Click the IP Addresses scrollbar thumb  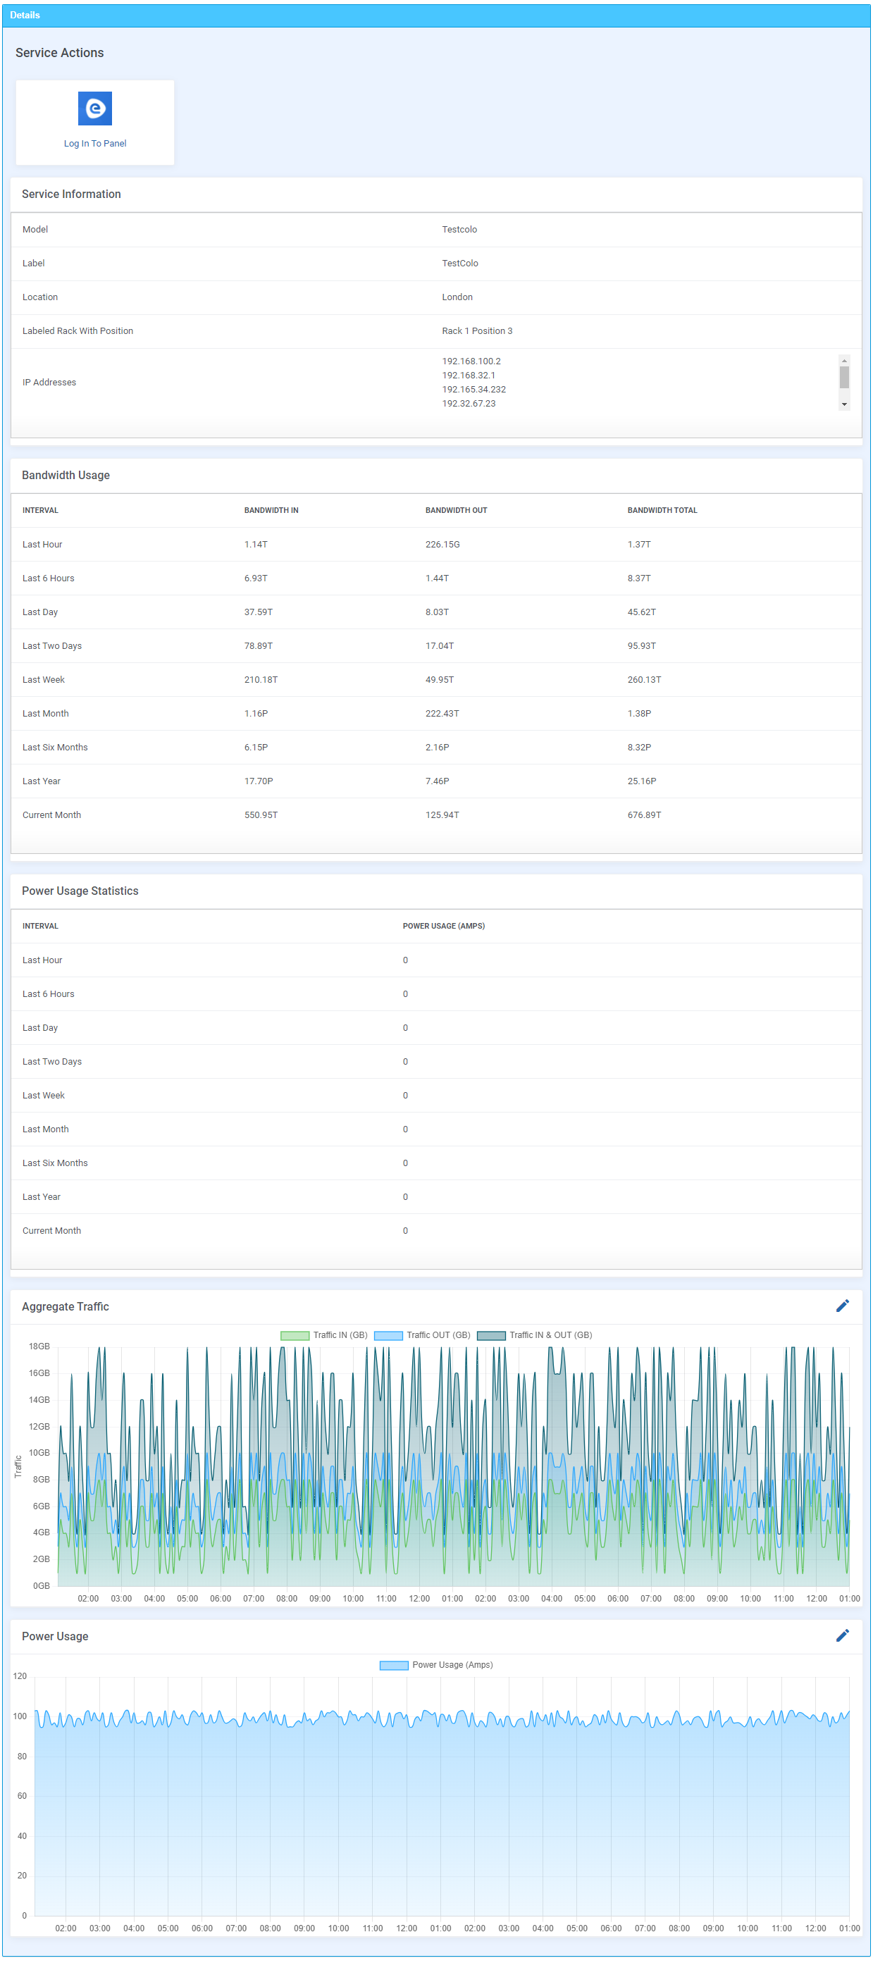[x=843, y=377]
